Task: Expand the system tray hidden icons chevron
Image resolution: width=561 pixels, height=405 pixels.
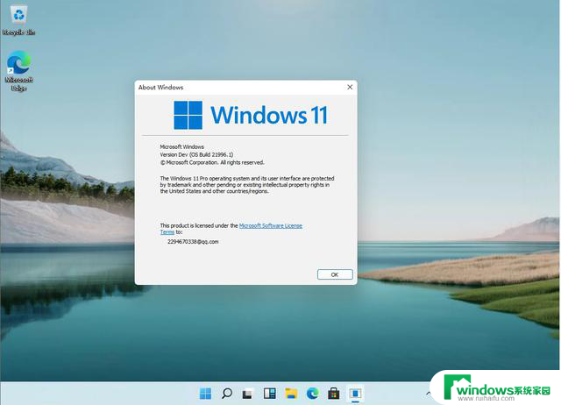Action: (429, 394)
